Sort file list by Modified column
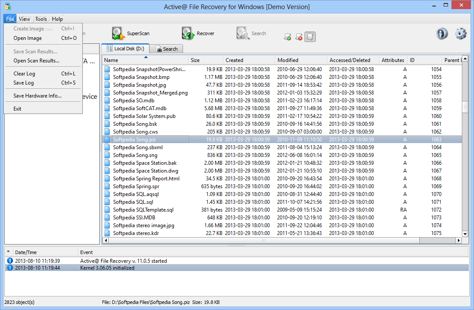This screenshot has width=474, height=310. [x=301, y=60]
